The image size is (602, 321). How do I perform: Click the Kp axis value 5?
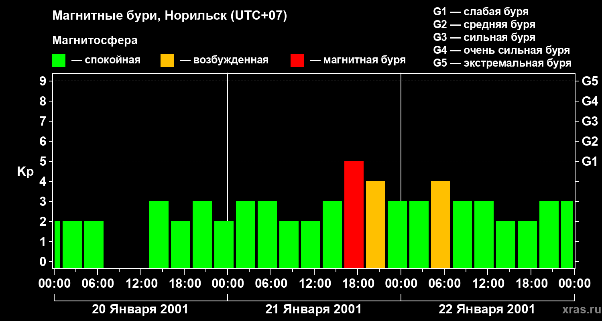44,162
